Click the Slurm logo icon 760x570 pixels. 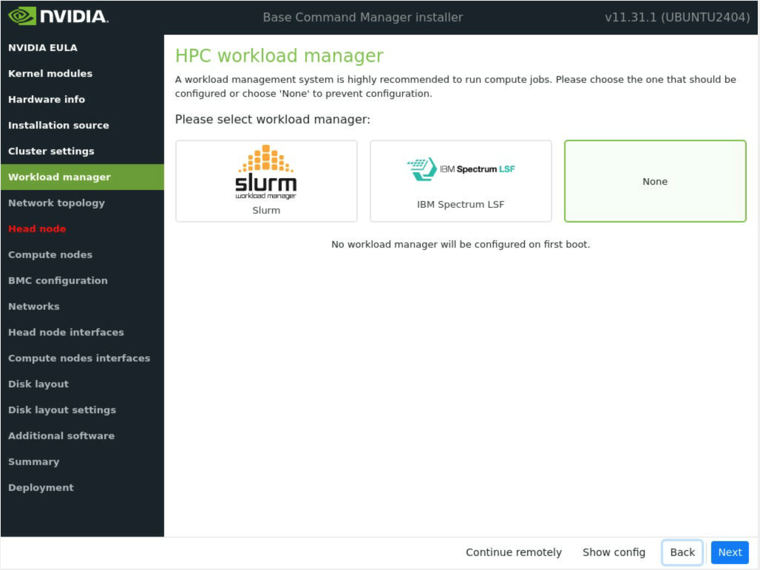pyautogui.click(x=266, y=172)
